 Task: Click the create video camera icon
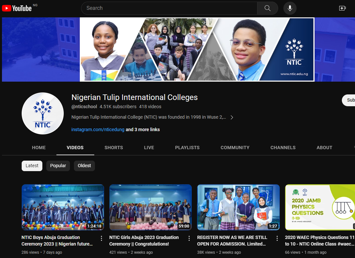click(x=342, y=8)
